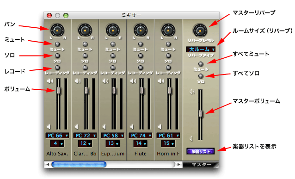
Task: Click the Alto Sax pan knob
Action: click(x=57, y=30)
